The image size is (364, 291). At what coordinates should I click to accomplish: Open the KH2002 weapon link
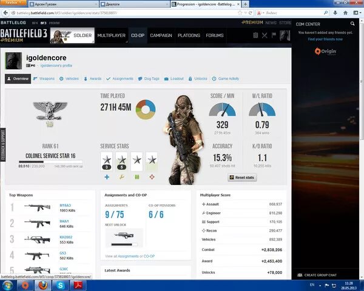(x=66, y=237)
